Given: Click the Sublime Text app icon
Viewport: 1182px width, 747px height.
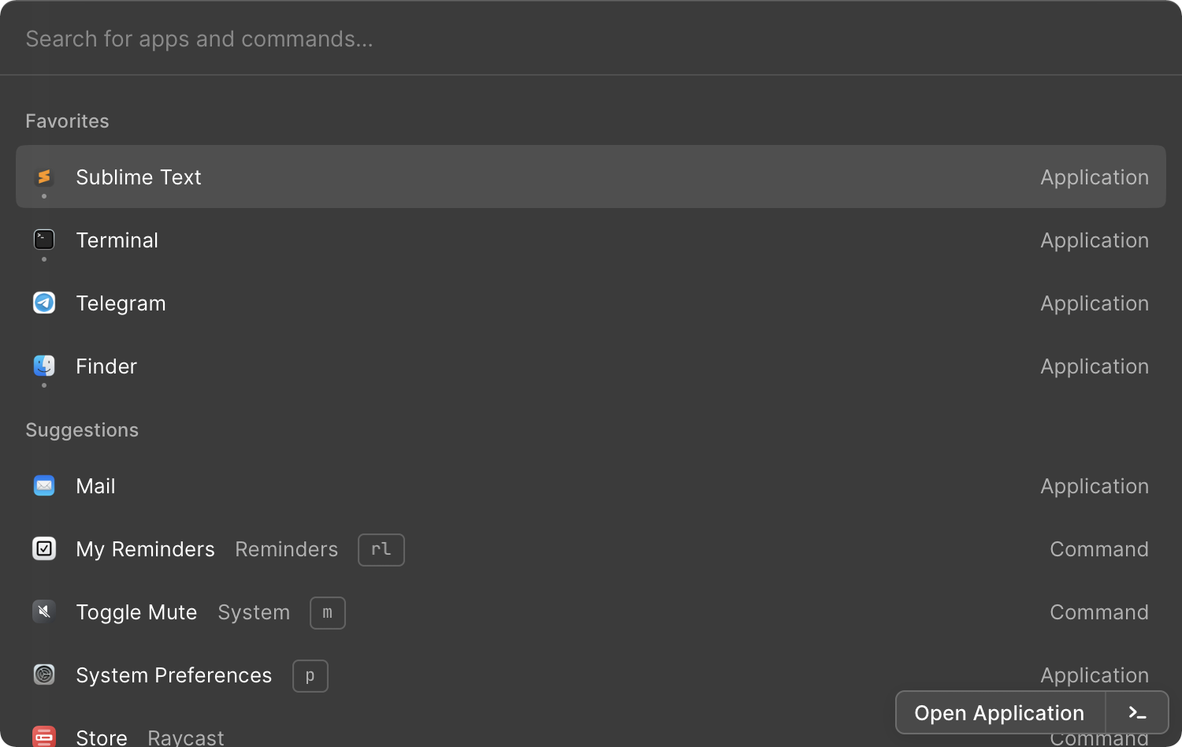Looking at the screenshot, I should click(44, 177).
